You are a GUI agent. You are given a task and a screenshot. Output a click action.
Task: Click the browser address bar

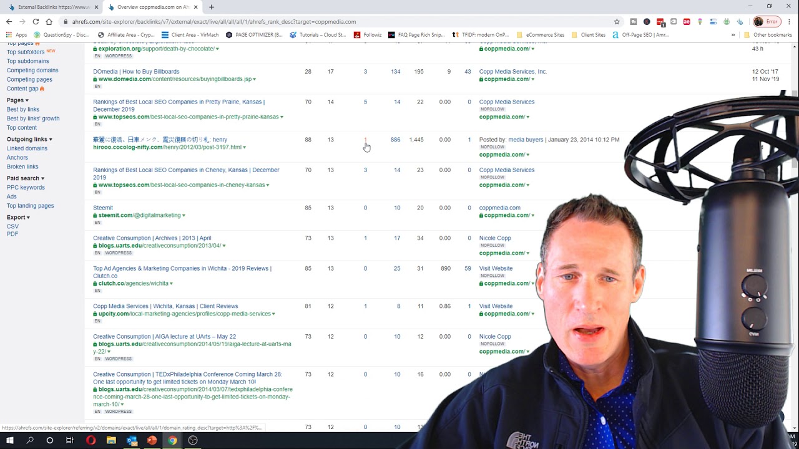click(x=337, y=21)
